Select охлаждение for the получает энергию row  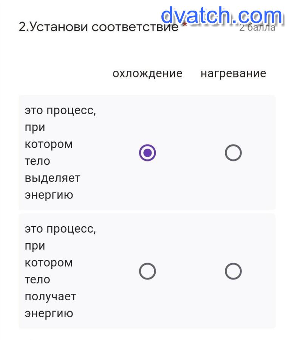point(147,271)
